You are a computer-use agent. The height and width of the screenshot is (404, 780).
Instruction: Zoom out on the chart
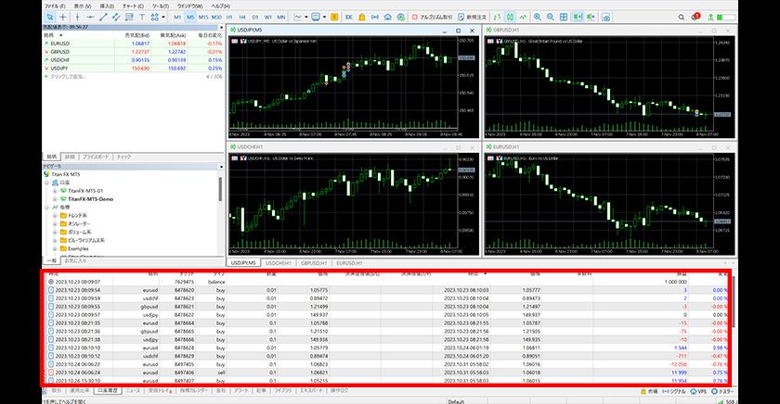tap(550, 17)
